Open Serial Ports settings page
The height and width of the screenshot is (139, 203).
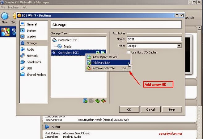coord(34,62)
